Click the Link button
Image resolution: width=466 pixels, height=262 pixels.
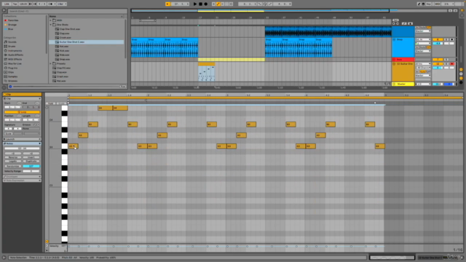(x=7, y=4)
